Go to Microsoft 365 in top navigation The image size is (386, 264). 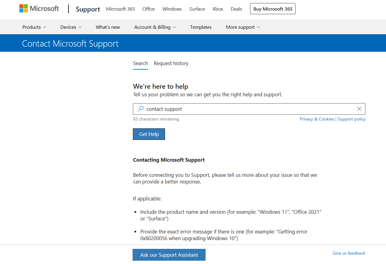(120, 9)
